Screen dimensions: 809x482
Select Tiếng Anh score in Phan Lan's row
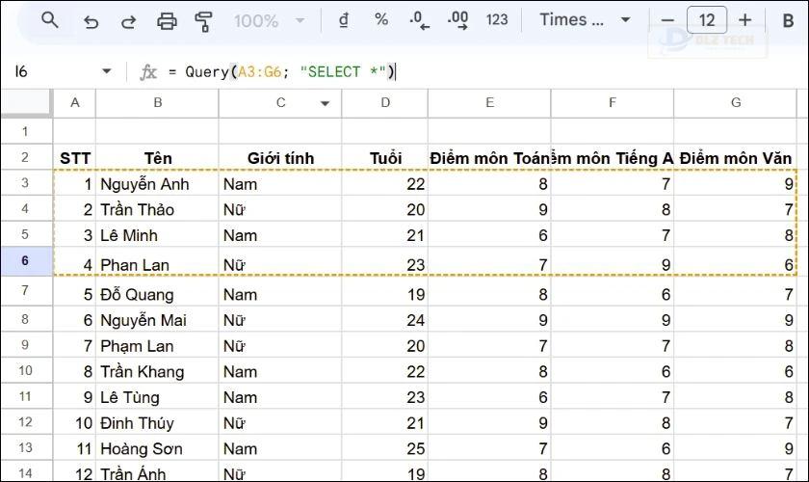tap(613, 262)
